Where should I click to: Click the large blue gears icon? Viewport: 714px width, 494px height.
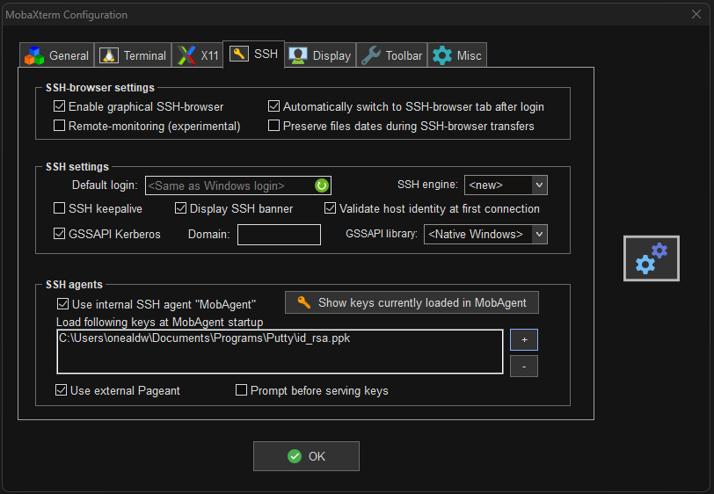coord(652,258)
